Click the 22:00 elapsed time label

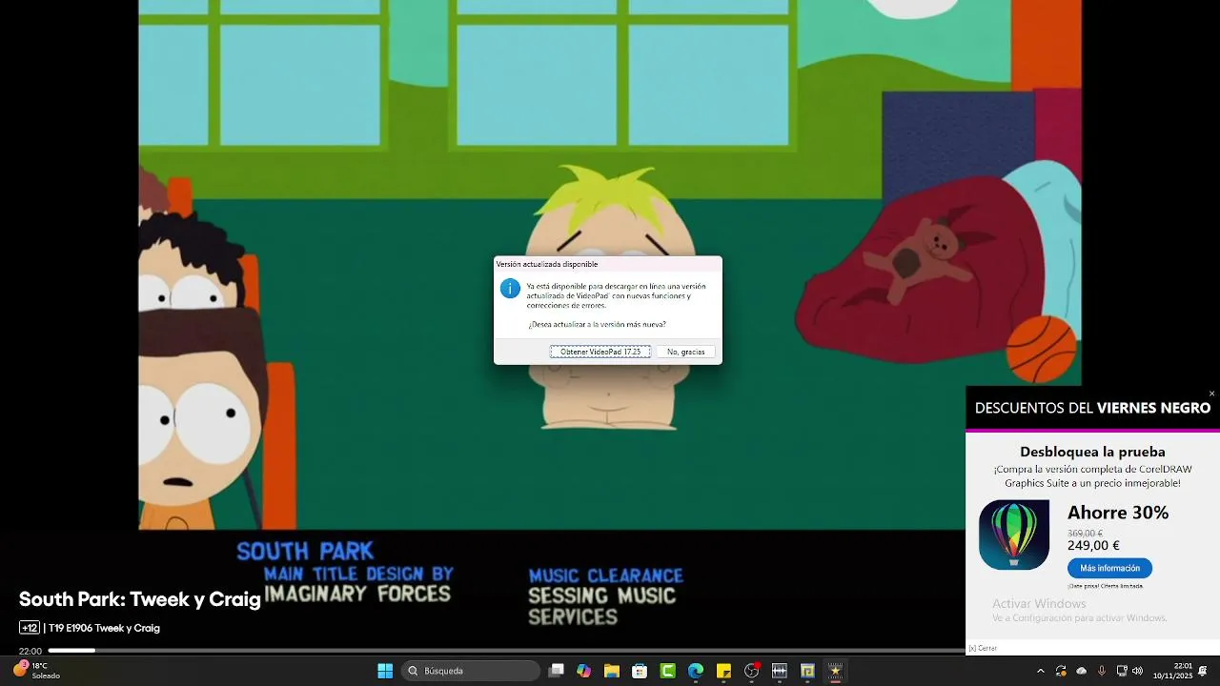pyautogui.click(x=30, y=652)
